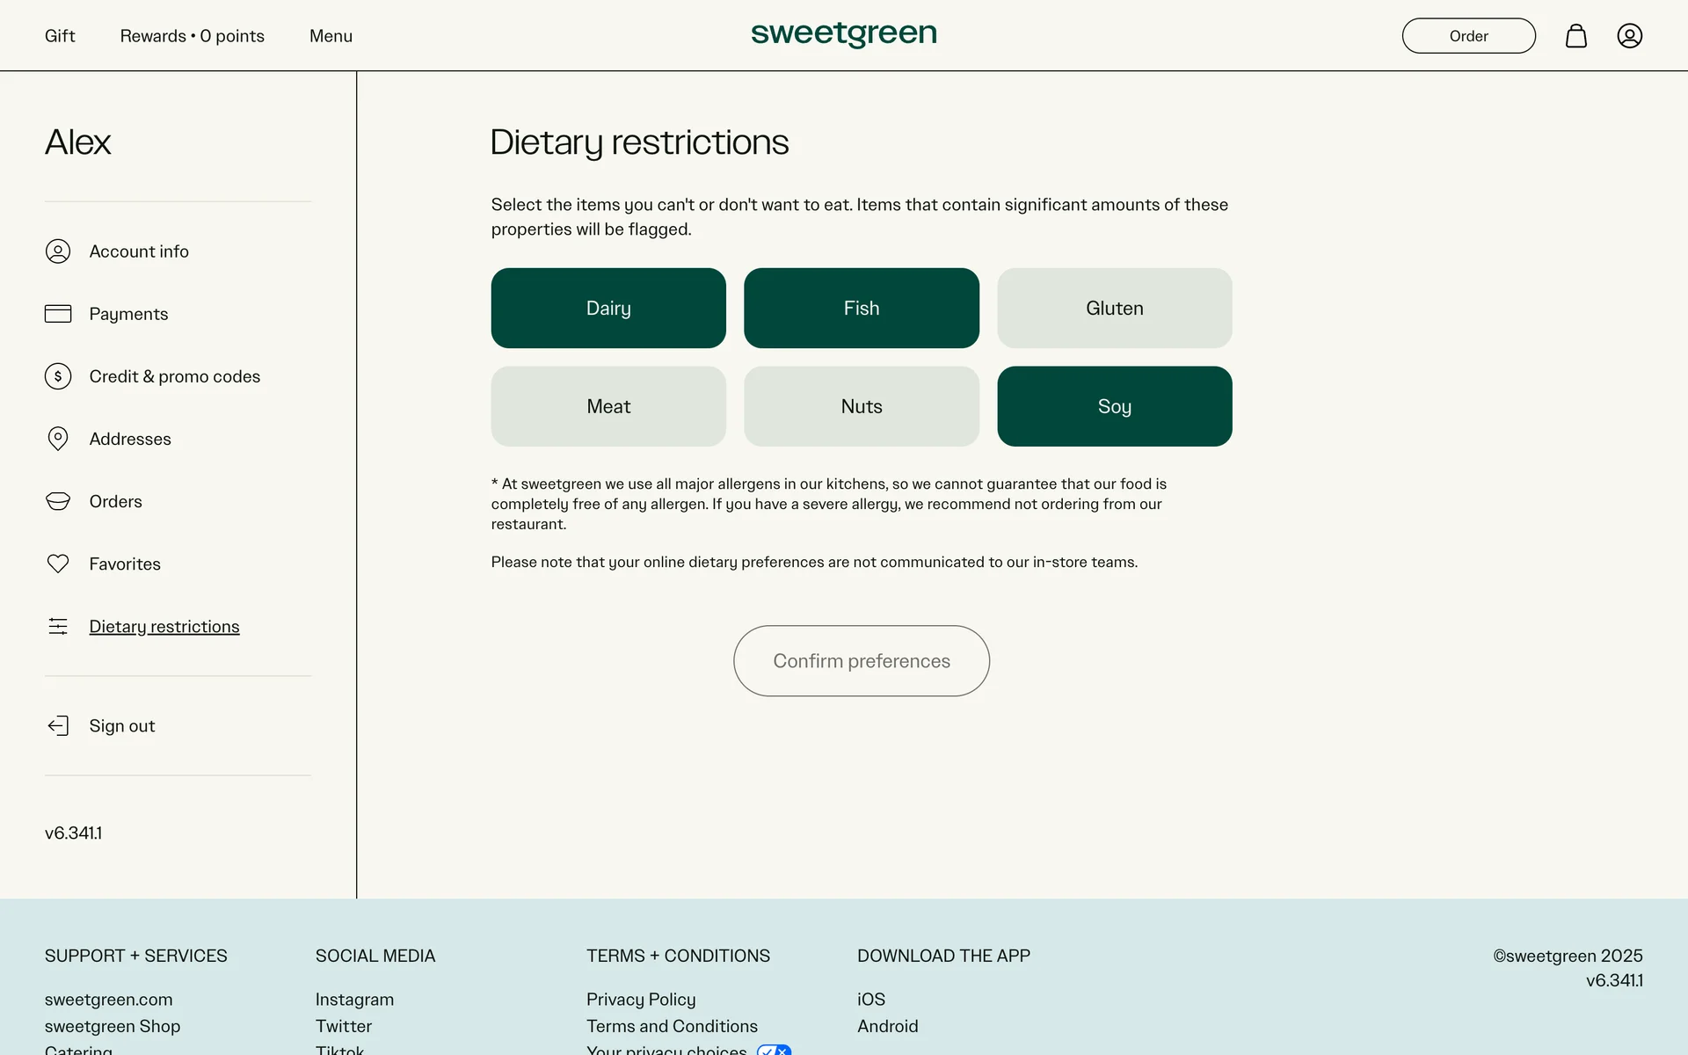Click the user profile icon in header
The height and width of the screenshot is (1055, 1688).
(1629, 36)
